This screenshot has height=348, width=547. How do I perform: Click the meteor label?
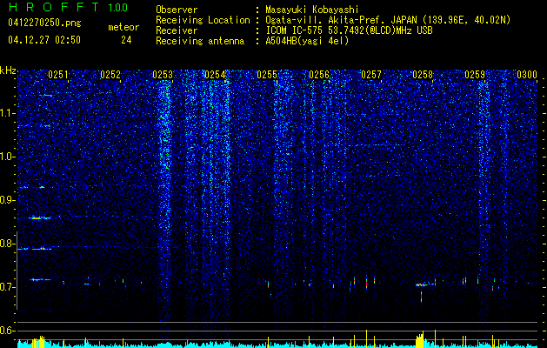(x=123, y=27)
